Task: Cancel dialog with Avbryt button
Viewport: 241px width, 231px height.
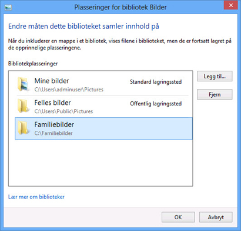Action: coord(216,217)
